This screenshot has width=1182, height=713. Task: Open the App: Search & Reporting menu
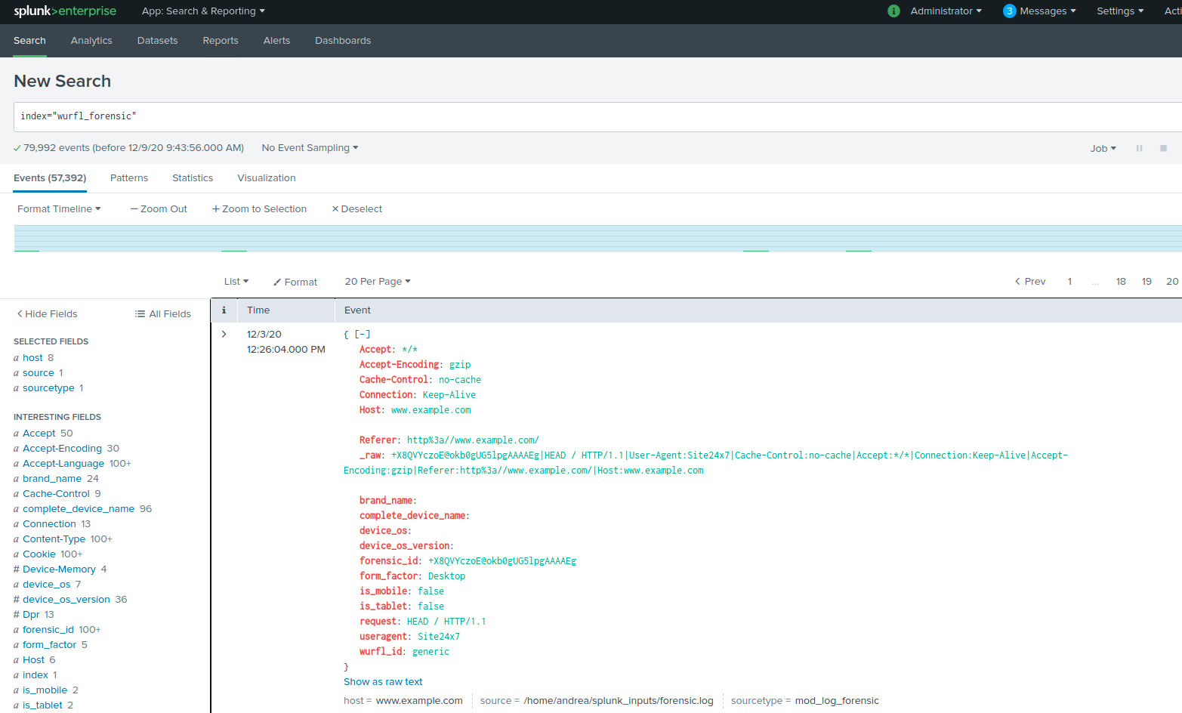tap(203, 11)
